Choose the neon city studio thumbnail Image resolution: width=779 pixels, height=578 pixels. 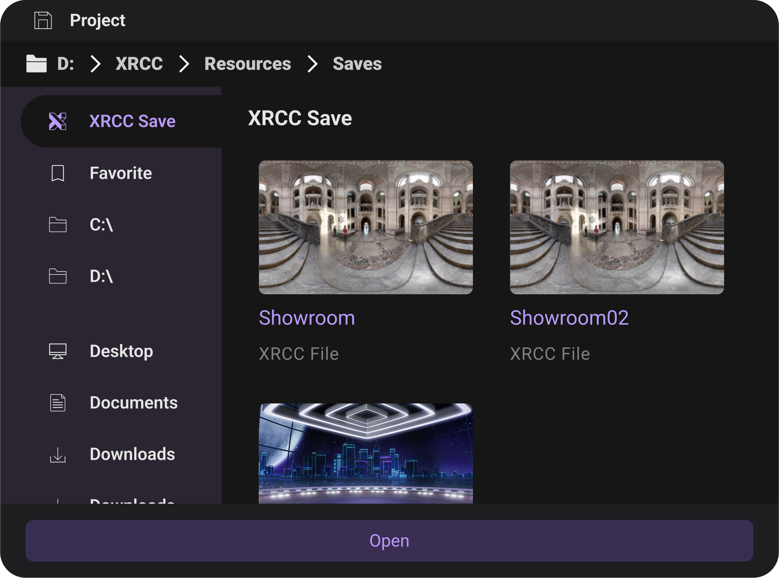(366, 454)
